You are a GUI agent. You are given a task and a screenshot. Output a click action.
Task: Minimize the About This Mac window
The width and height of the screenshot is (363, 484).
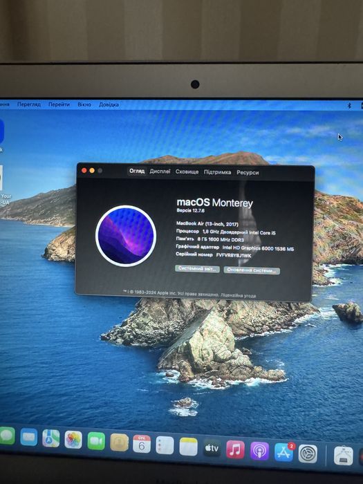click(92, 170)
